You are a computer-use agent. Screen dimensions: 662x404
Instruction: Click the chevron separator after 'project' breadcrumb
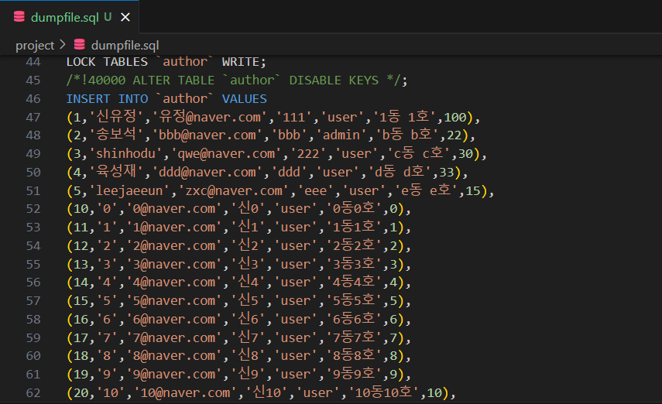[x=63, y=44]
